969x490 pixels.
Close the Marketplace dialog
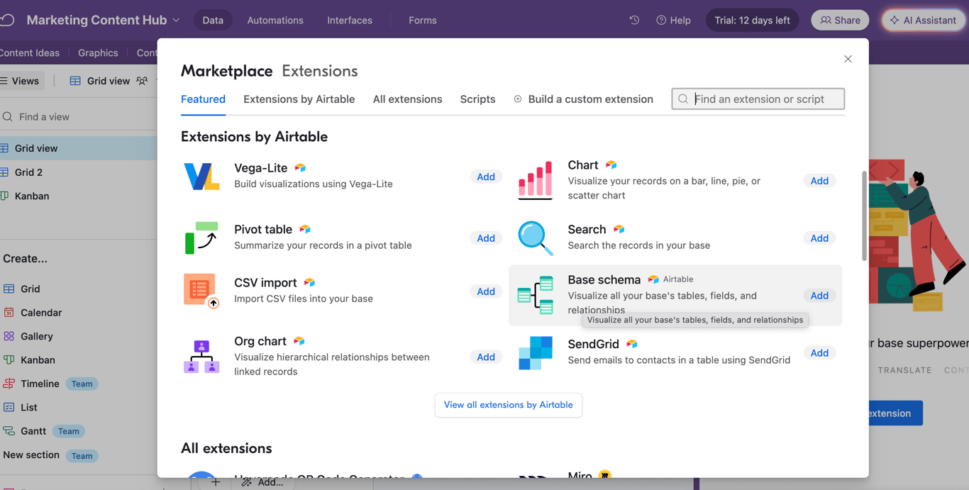848,59
